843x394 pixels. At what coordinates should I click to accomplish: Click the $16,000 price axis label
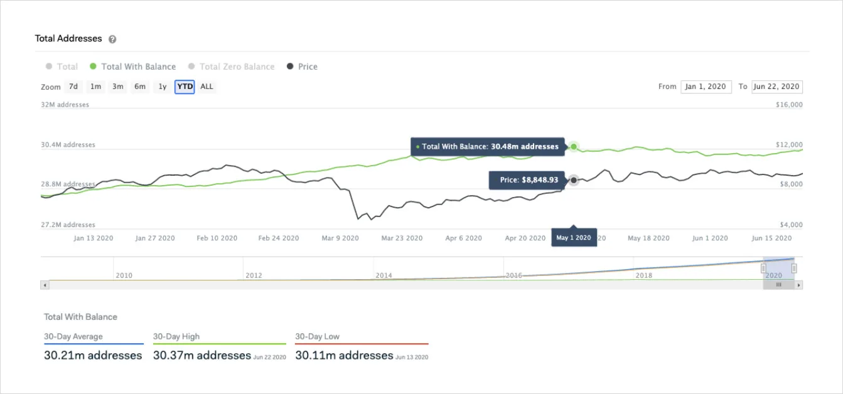click(x=789, y=105)
